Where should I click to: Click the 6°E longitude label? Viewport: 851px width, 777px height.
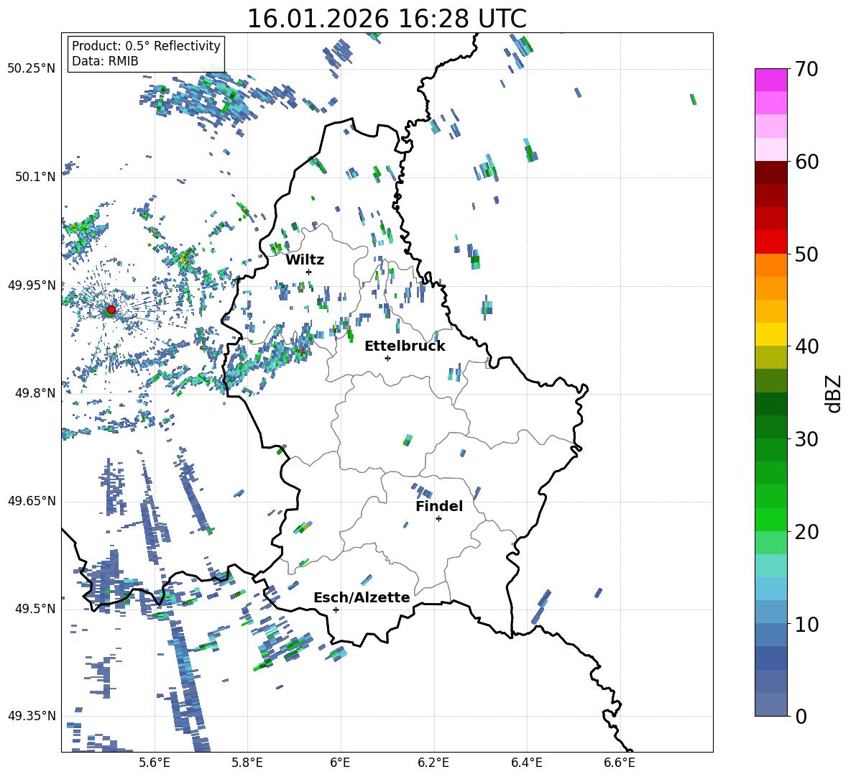coord(340,763)
